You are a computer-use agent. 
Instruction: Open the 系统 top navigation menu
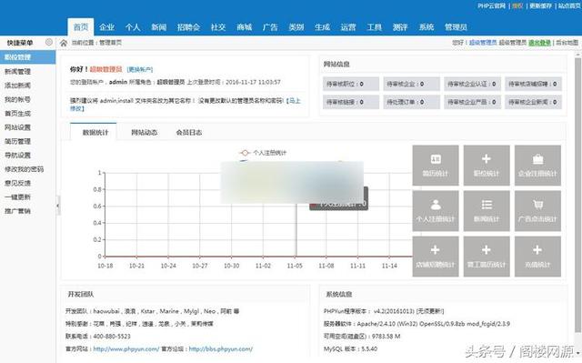[x=426, y=27]
